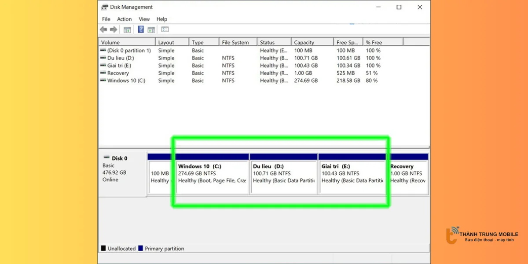Click the Settings list toolbar icon
The width and height of the screenshot is (528, 264).
click(x=165, y=29)
